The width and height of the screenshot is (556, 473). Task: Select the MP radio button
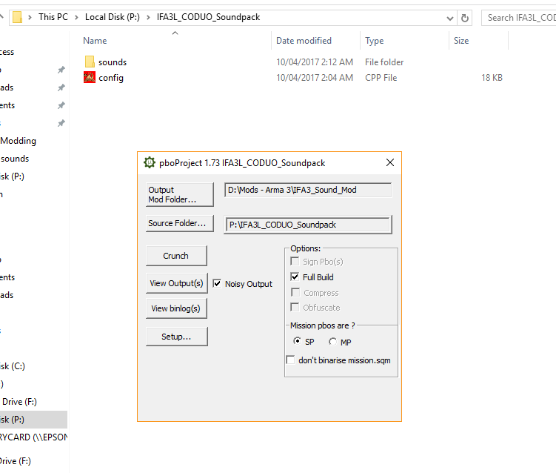[x=332, y=342]
